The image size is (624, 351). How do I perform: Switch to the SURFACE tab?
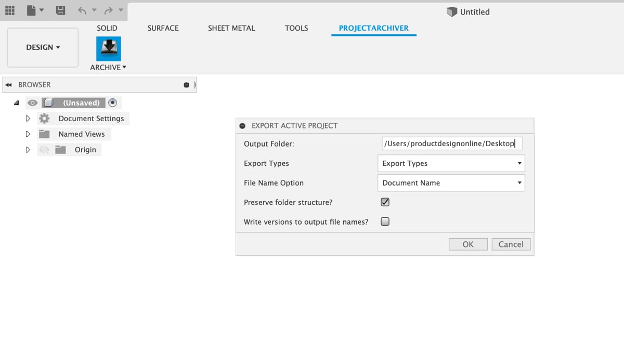coord(163,28)
